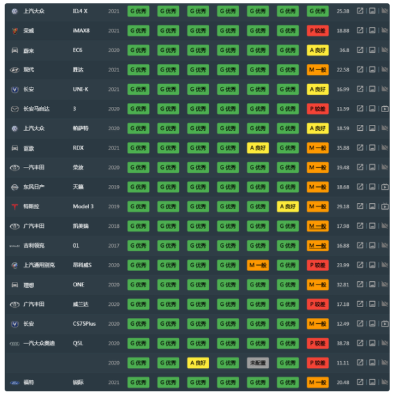This screenshot has height=394, width=399.
Task: Open underlined M 一般 rating in 凯美瑞 row
Action: click(317, 226)
